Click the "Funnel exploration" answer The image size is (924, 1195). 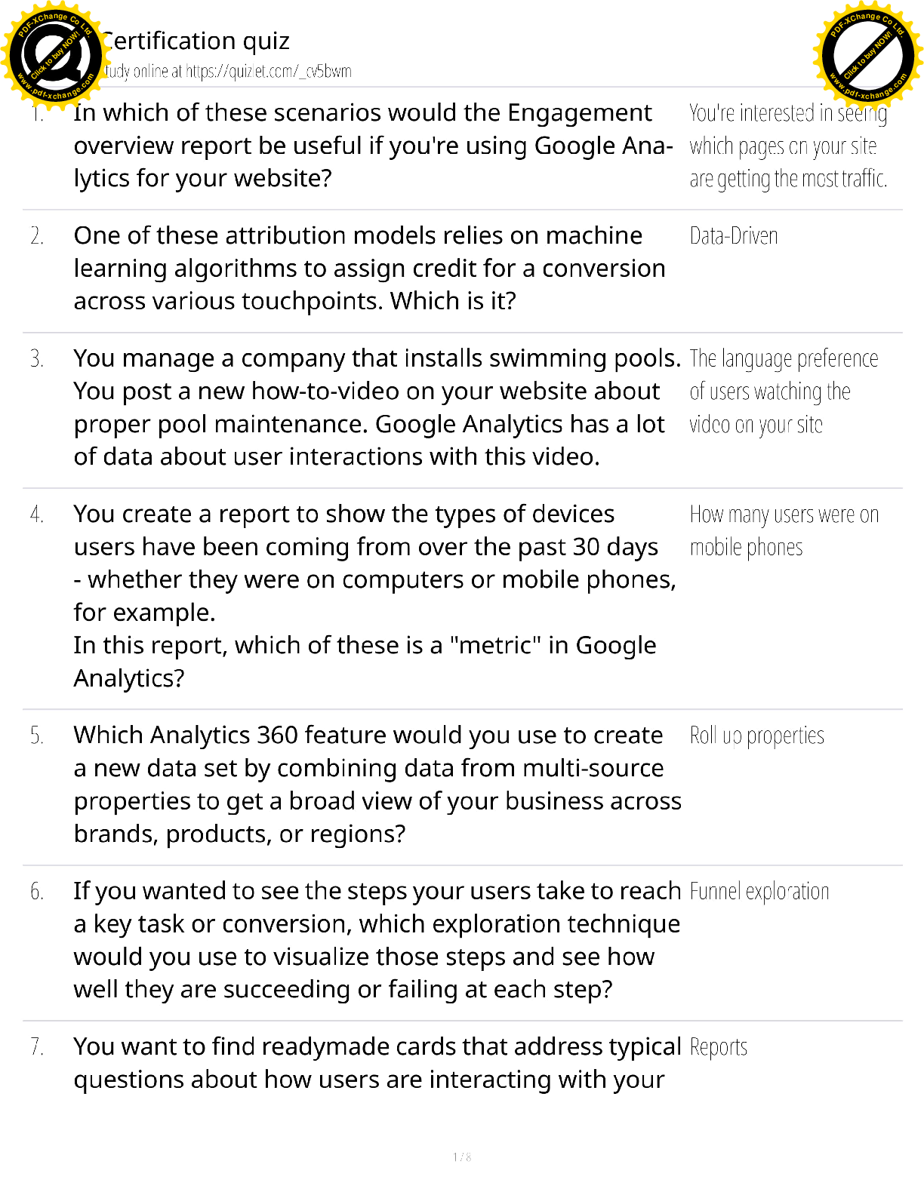click(x=759, y=892)
